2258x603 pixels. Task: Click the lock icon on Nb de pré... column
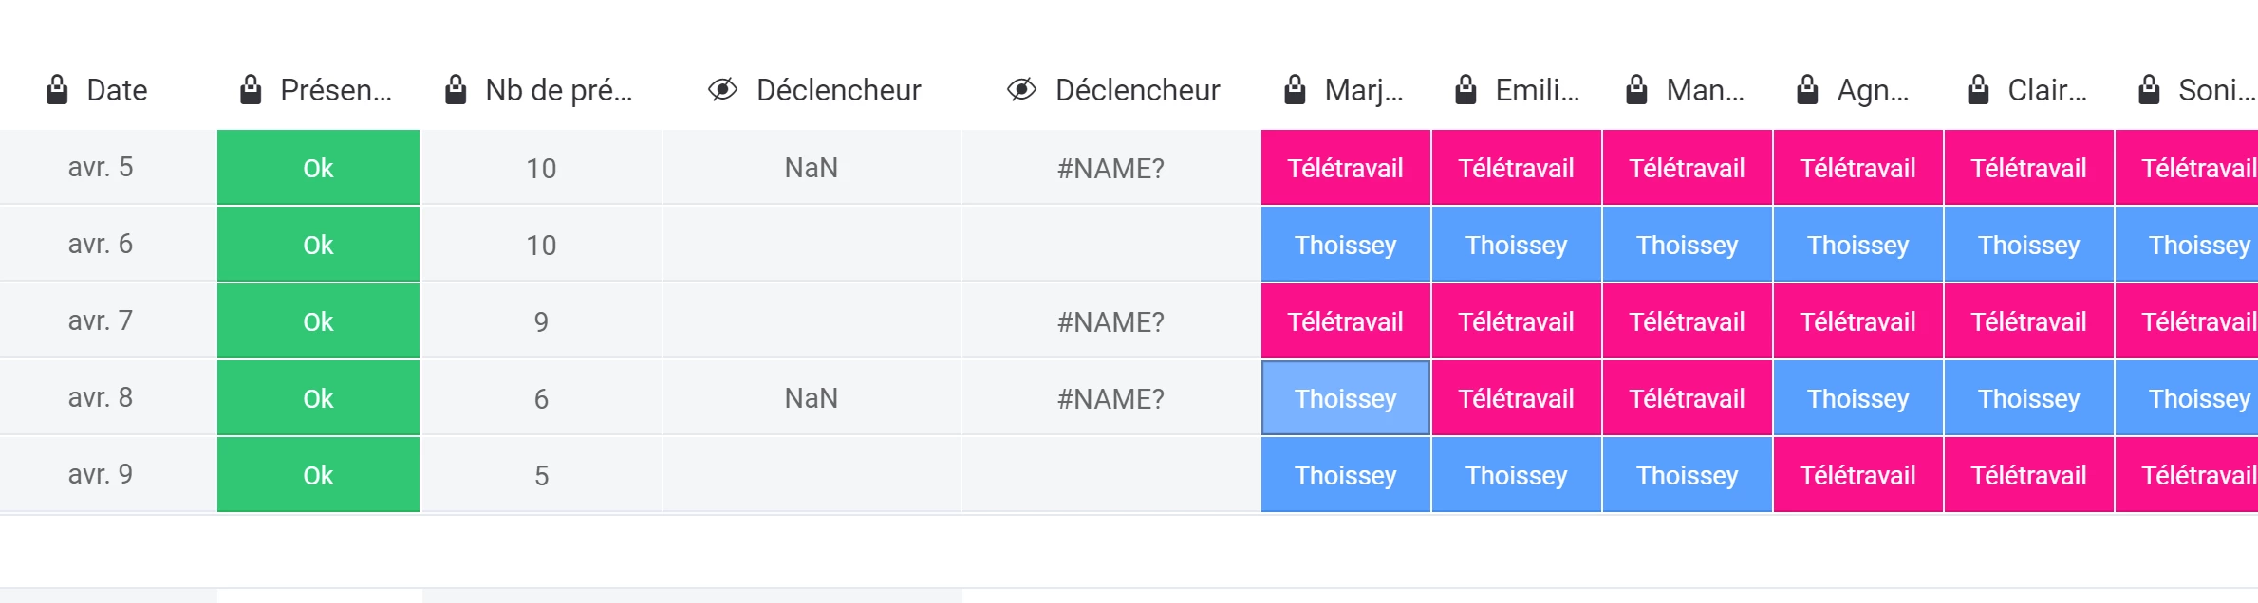[456, 90]
